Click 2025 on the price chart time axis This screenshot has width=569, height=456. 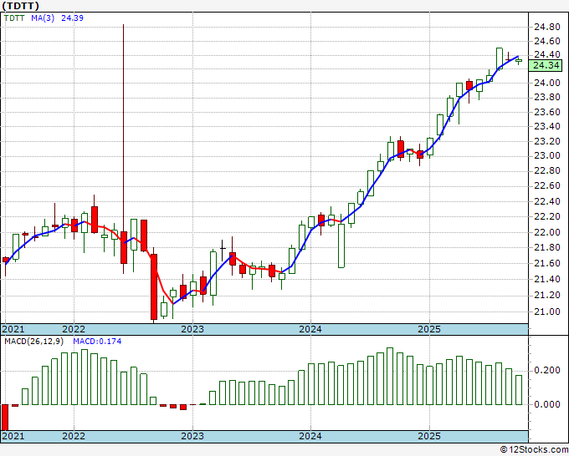point(429,329)
